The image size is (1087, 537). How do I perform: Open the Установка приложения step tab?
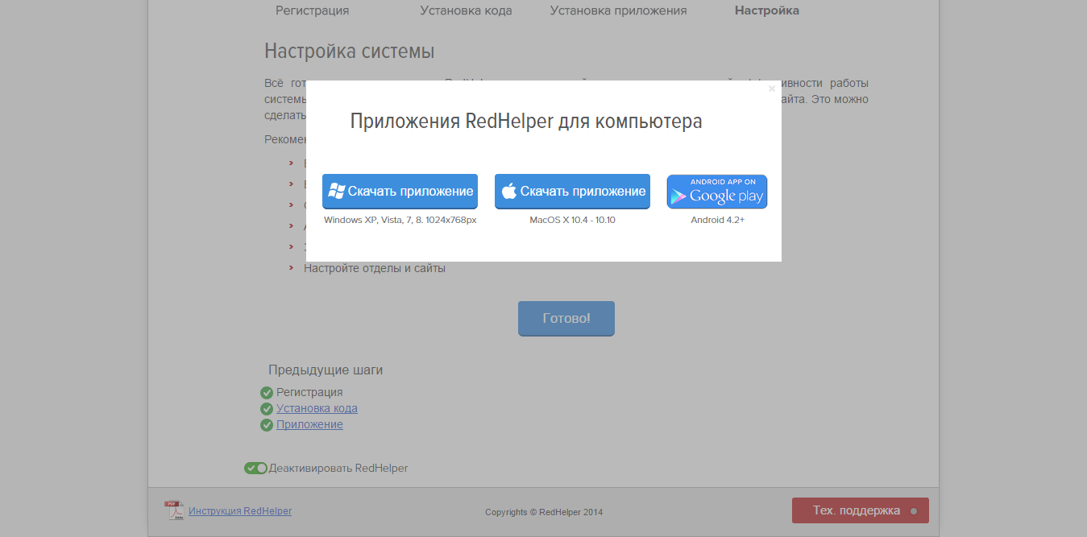619,10
